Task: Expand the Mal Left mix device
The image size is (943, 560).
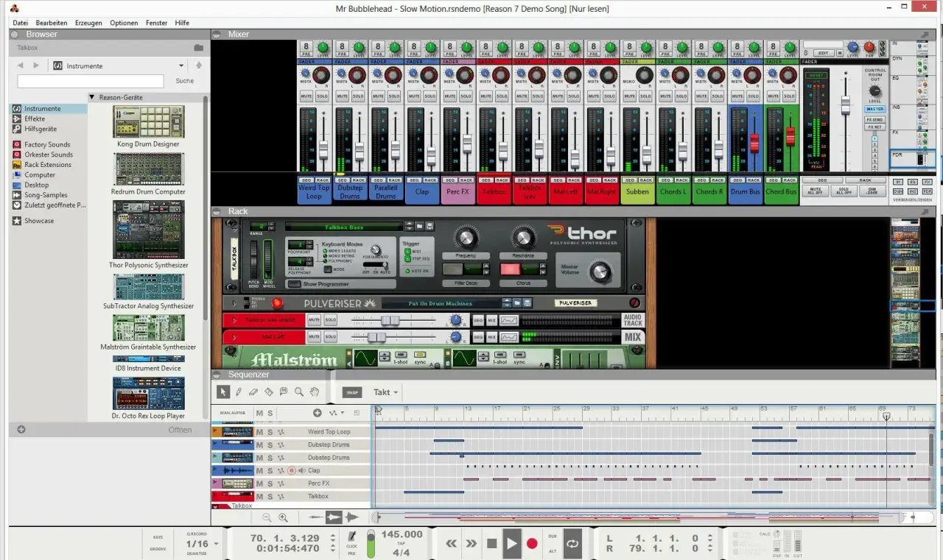Action: coord(235,337)
